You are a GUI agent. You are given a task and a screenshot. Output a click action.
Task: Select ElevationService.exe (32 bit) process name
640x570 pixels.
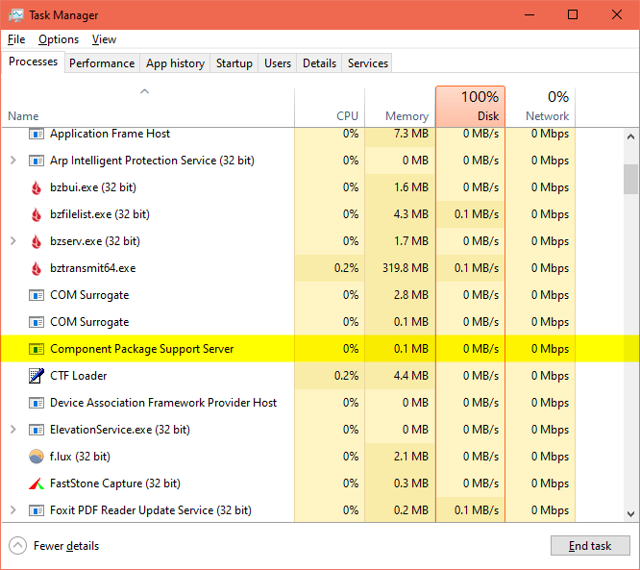pos(120,430)
